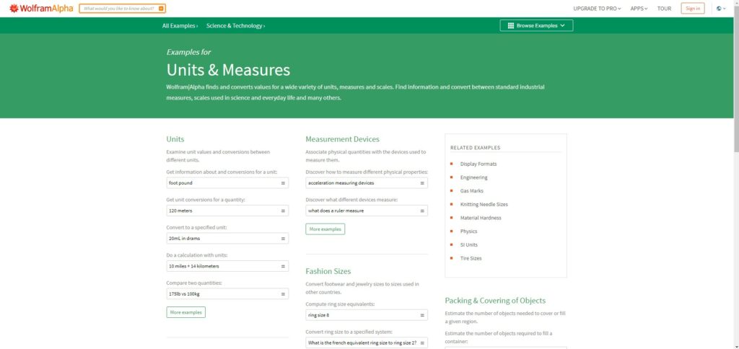Open Display Formats related example
The height and width of the screenshot is (349, 739).
coord(478,164)
